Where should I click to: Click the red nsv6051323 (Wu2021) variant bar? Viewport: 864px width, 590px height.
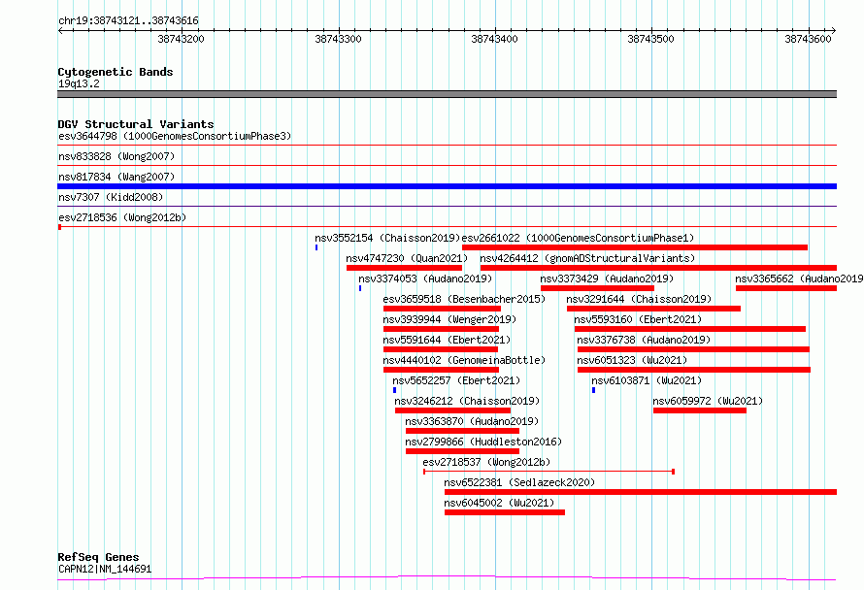[x=694, y=370]
